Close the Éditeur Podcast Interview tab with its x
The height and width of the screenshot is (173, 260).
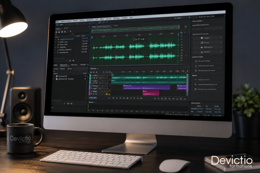[x=111, y=26]
